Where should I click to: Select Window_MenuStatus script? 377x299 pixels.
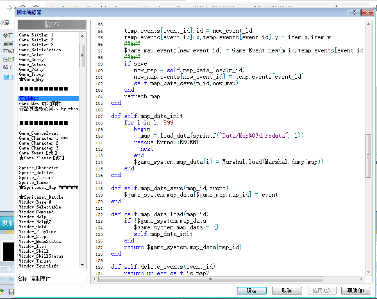point(40,242)
